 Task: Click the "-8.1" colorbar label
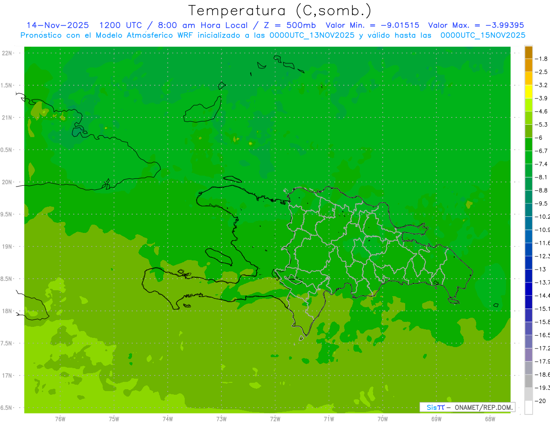coord(542,177)
